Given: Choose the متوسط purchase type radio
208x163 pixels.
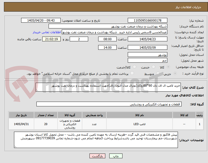Looking at the screenshot, I should (158, 73).
